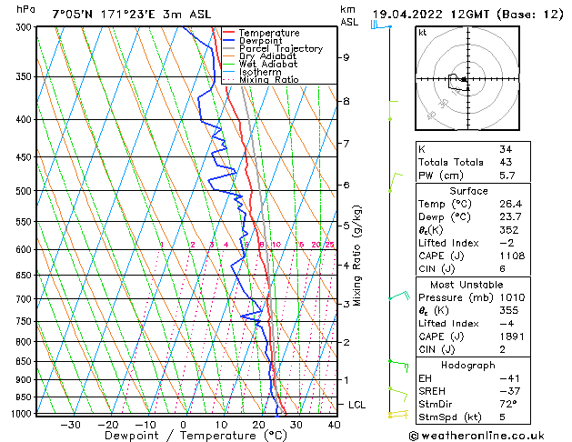The height and width of the screenshot is (442, 572).
Task: Click the LCL level marker label
Action: click(356, 405)
